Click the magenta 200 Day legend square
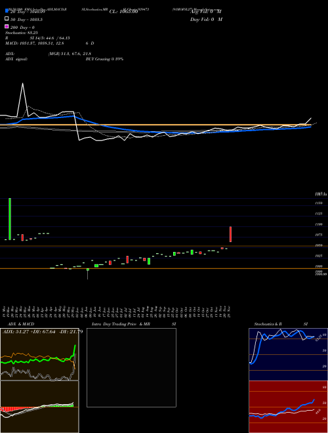 pyautogui.click(x=7, y=26)
